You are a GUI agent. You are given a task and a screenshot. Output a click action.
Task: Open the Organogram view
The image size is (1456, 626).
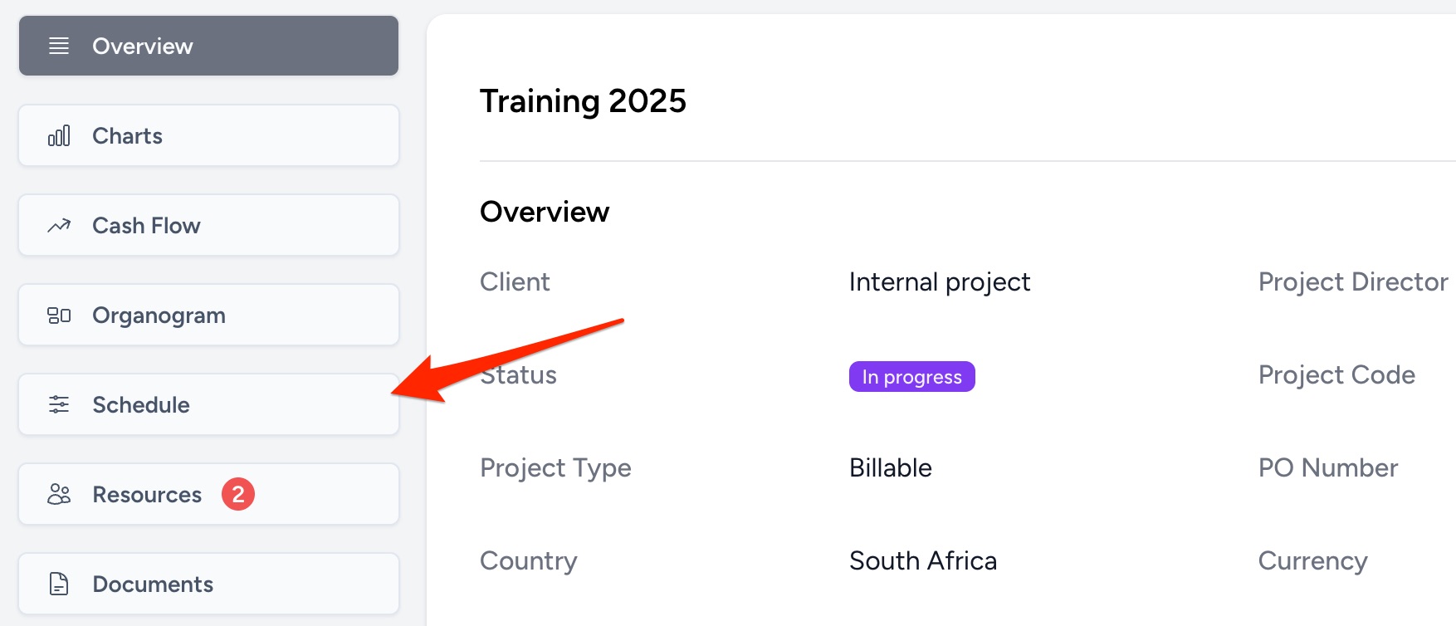pos(208,315)
